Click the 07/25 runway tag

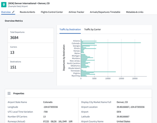[x=46, y=121]
